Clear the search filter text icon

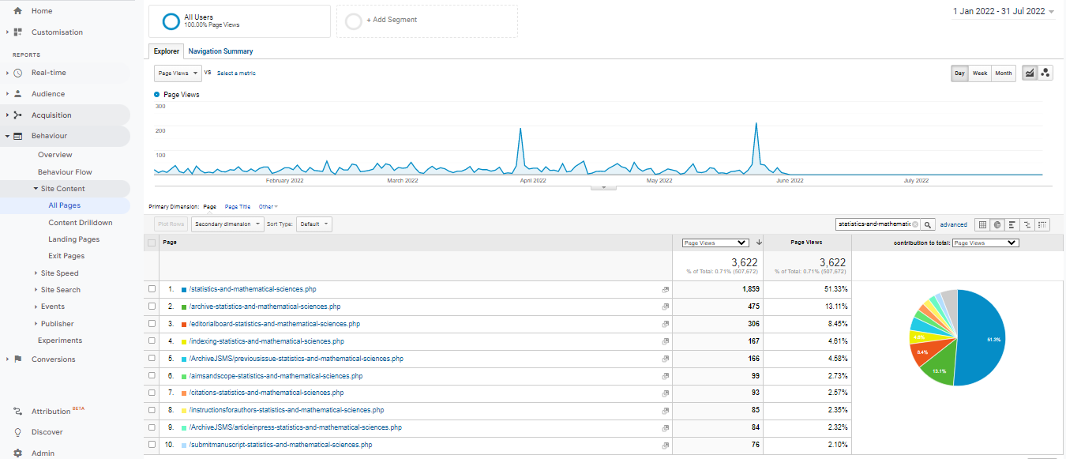915,224
